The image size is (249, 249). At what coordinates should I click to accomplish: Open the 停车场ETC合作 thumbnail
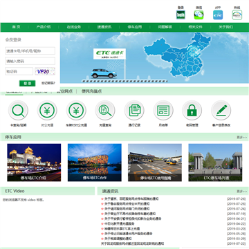95,163
